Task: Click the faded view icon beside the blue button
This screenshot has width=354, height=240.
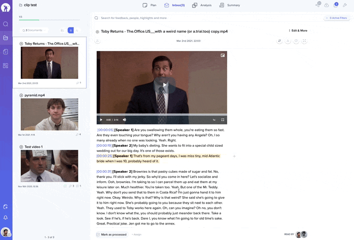Action: point(77,30)
